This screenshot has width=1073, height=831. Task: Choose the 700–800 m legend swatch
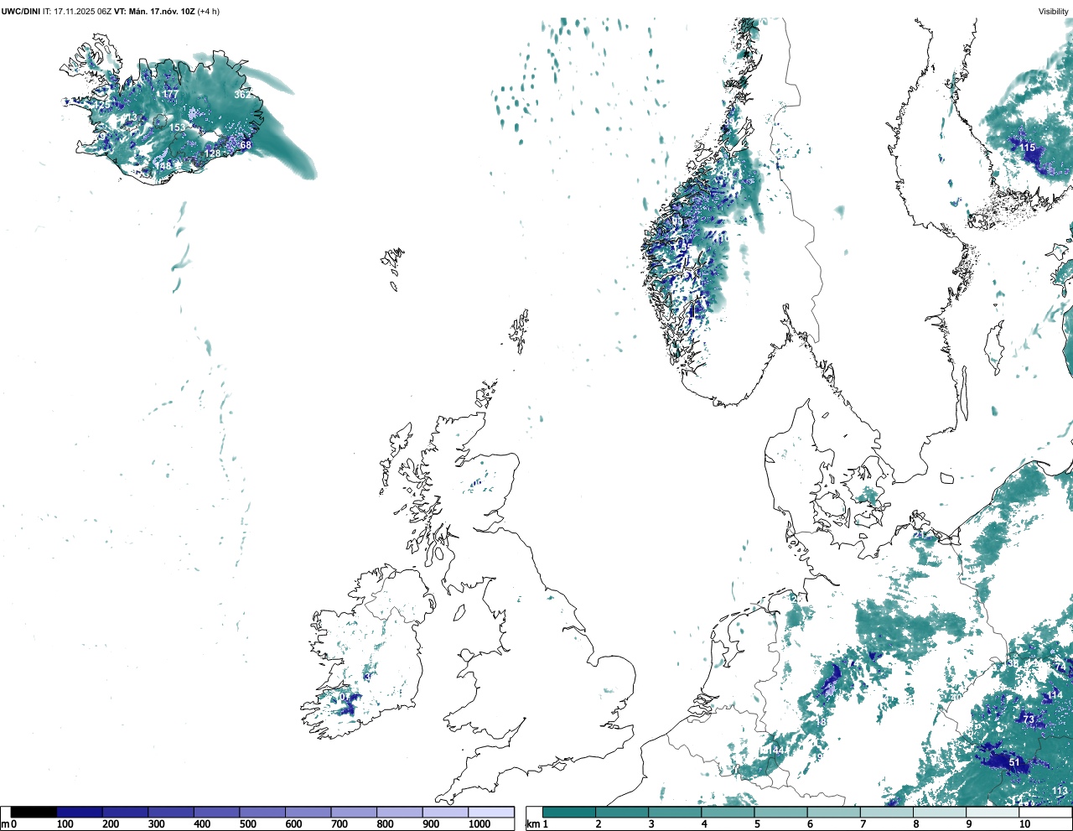point(354,813)
